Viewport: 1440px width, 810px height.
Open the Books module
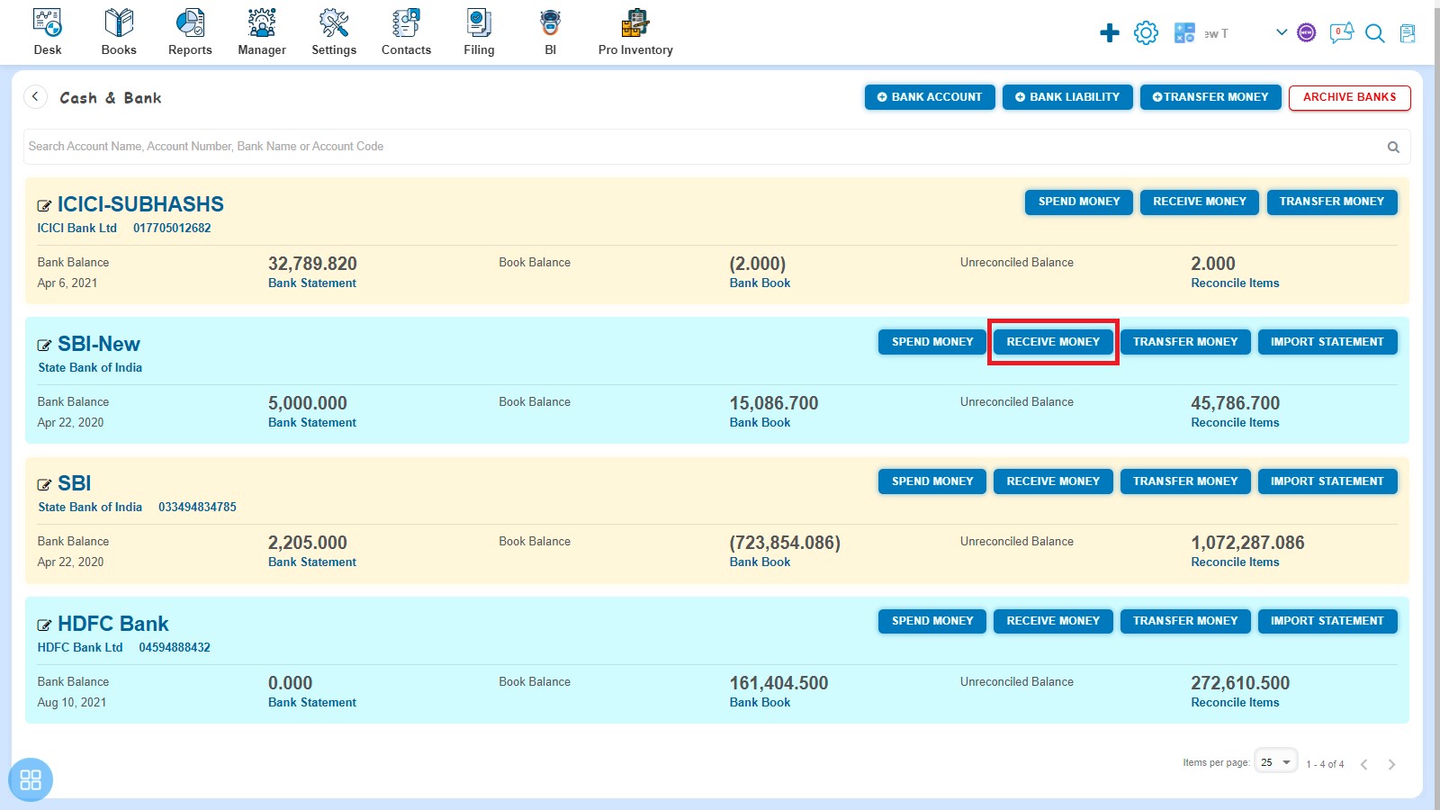(119, 31)
